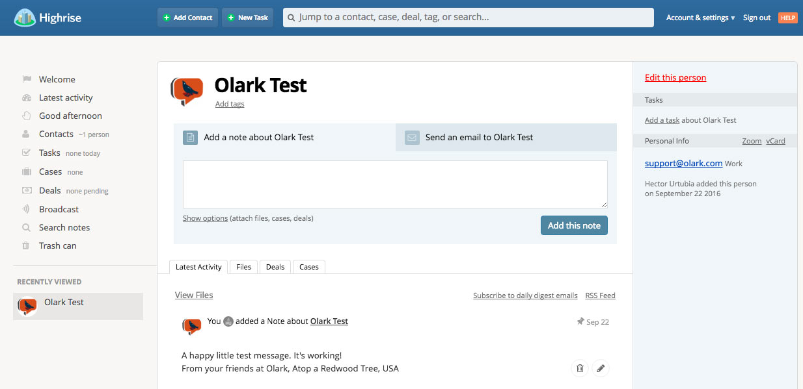Expand the Account & settings dropdown
Viewport: 803px width, 389px height.
point(700,18)
